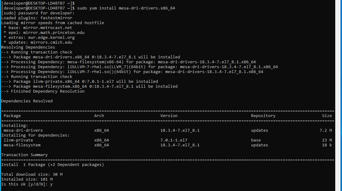Screen dimensions: 342x191
Task: Click the "Finished Dependency Resolution" line
Action: [x=47, y=91]
